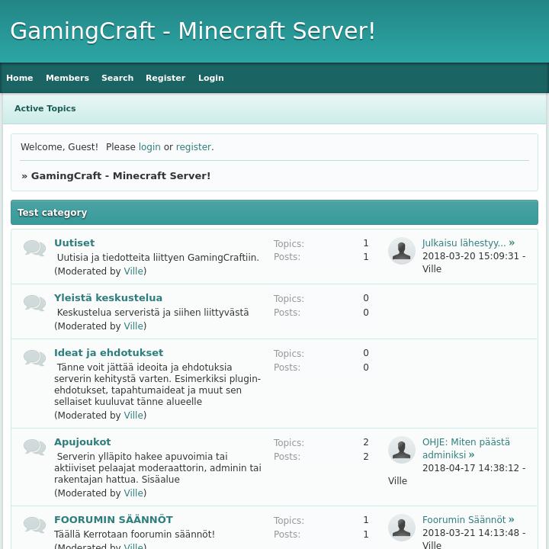
Task: Open the Home menu item
Action: pyautogui.click(x=20, y=78)
